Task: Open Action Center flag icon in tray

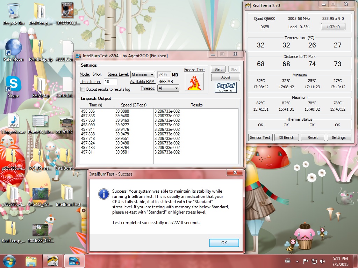Action: coord(306,261)
